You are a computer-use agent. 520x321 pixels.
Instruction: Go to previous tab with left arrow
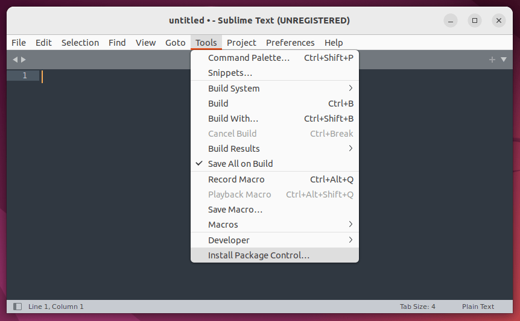15,60
